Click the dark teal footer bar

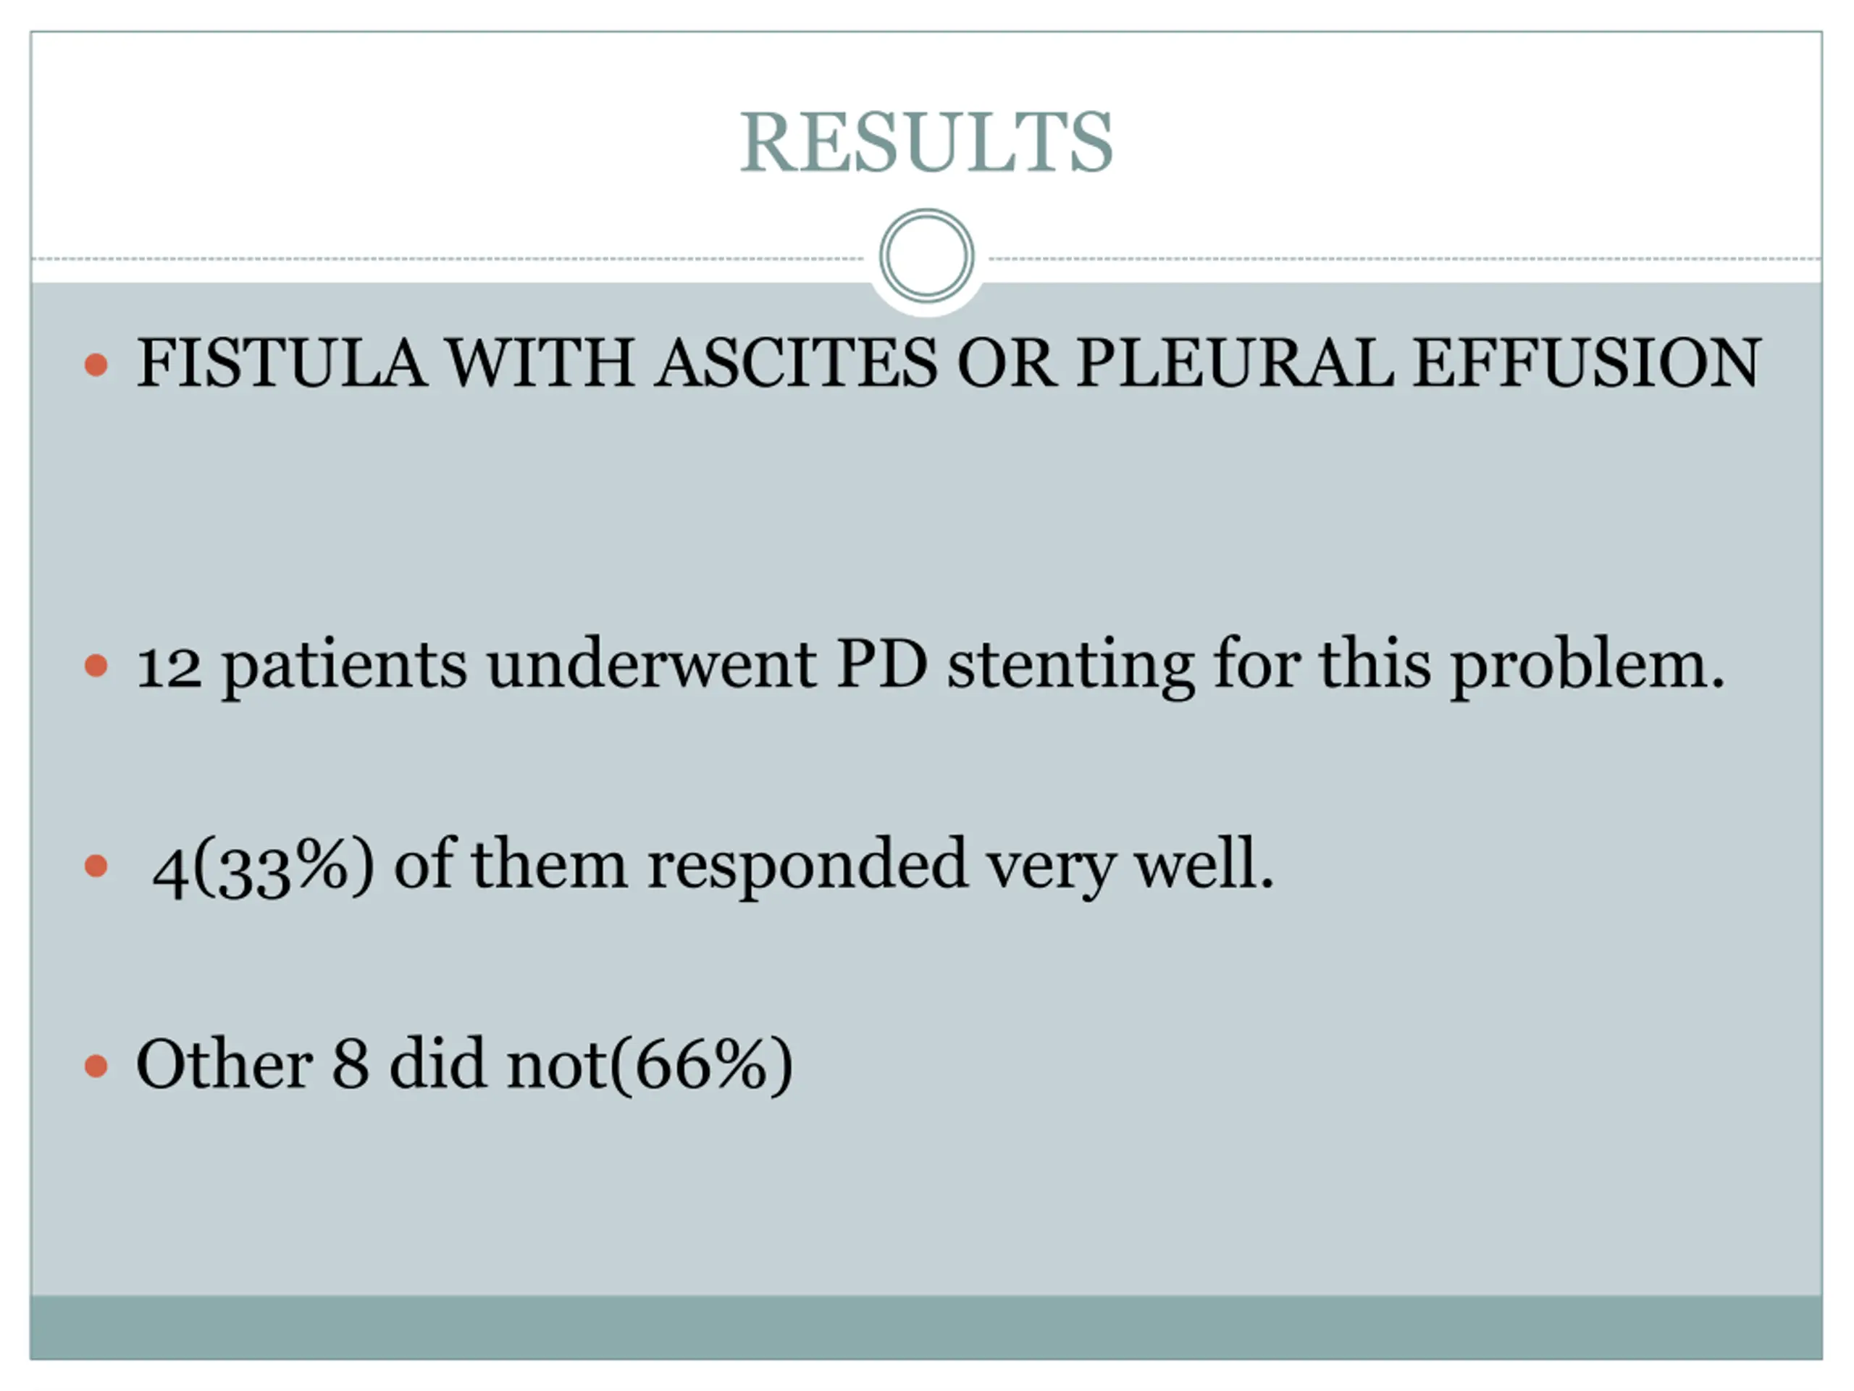pos(926,1327)
